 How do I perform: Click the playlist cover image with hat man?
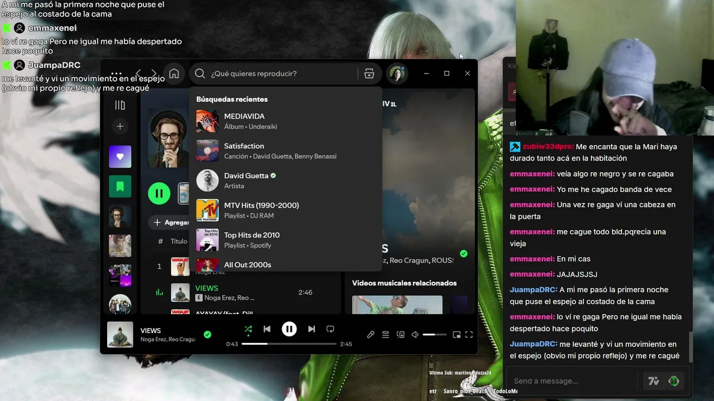[168, 139]
